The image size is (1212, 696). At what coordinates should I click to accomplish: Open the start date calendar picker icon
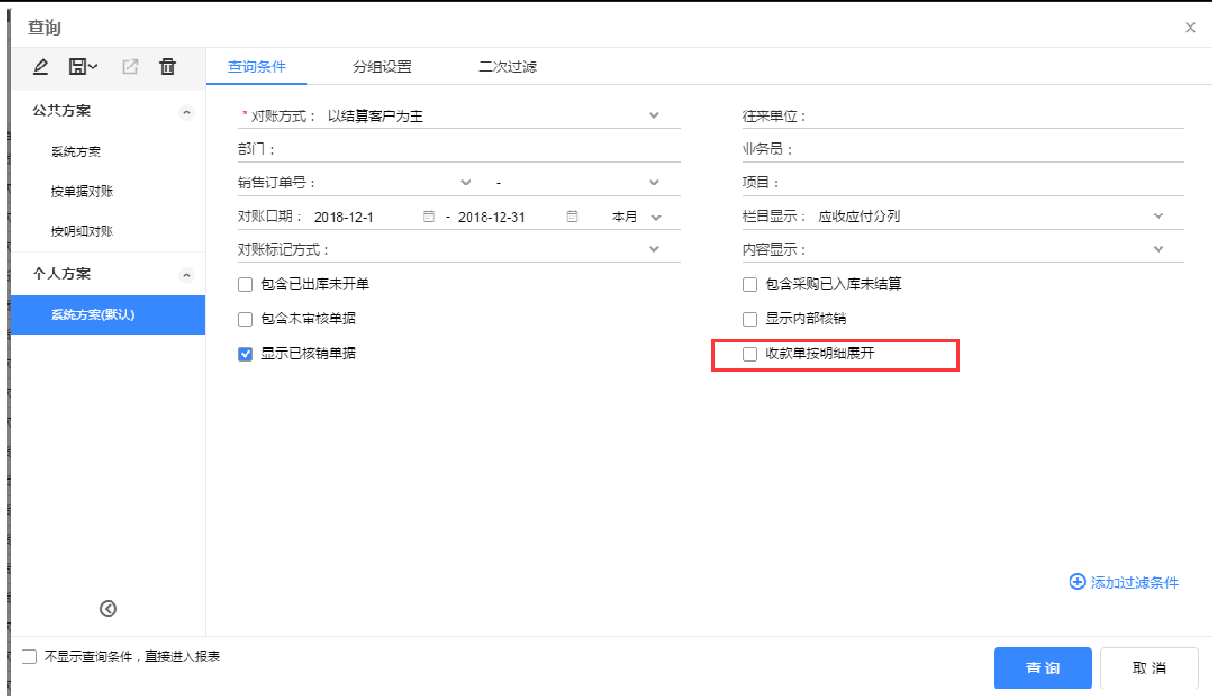point(428,216)
